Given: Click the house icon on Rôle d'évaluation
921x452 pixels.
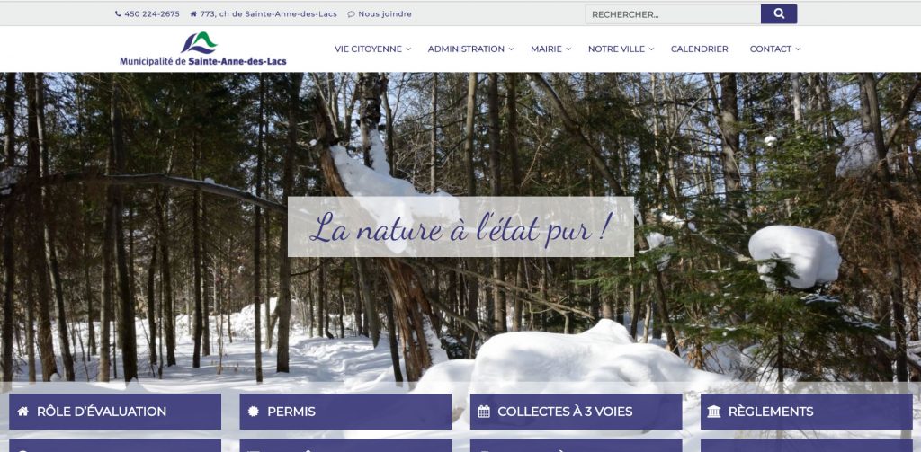Looking at the screenshot, I should click(22, 412).
